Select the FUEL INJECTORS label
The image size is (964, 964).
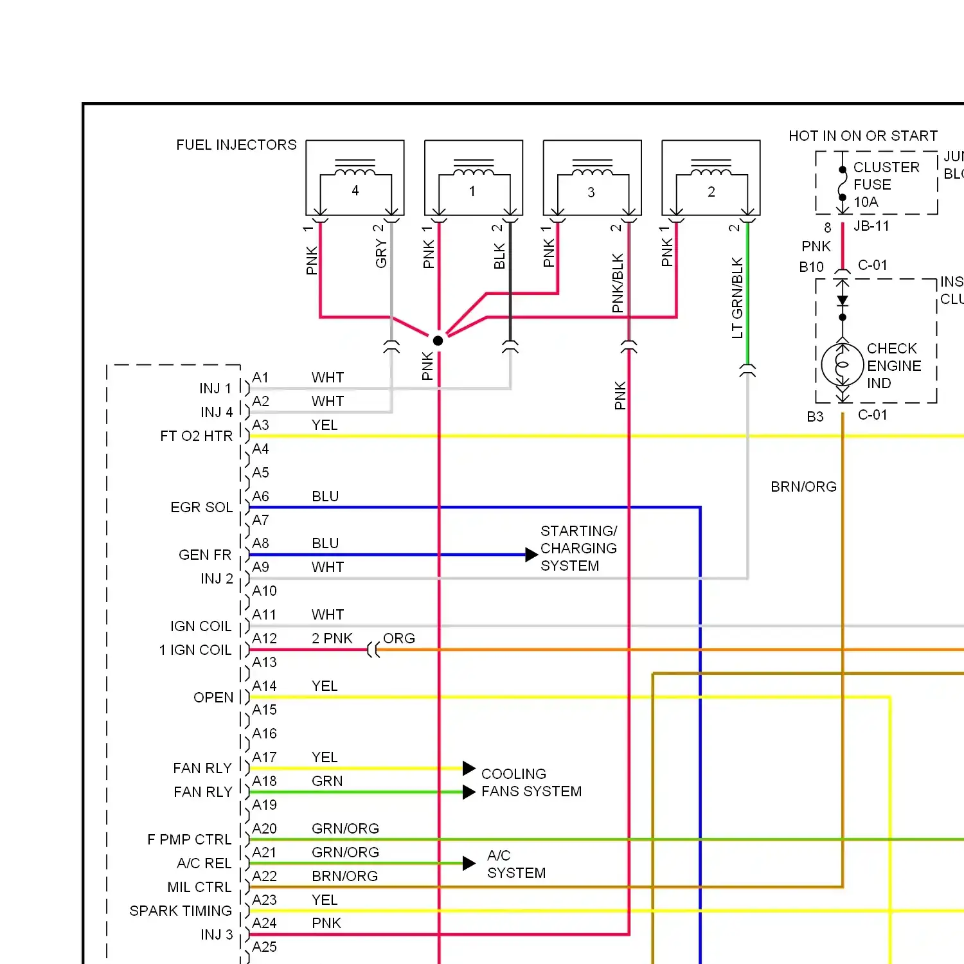coord(237,145)
